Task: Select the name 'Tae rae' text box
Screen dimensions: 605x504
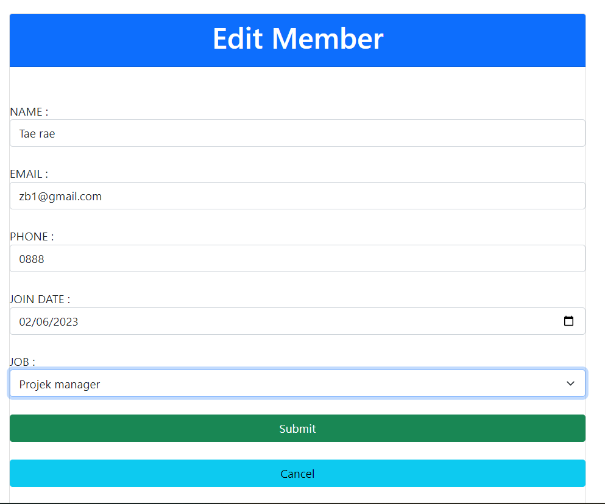Action: click(x=297, y=133)
